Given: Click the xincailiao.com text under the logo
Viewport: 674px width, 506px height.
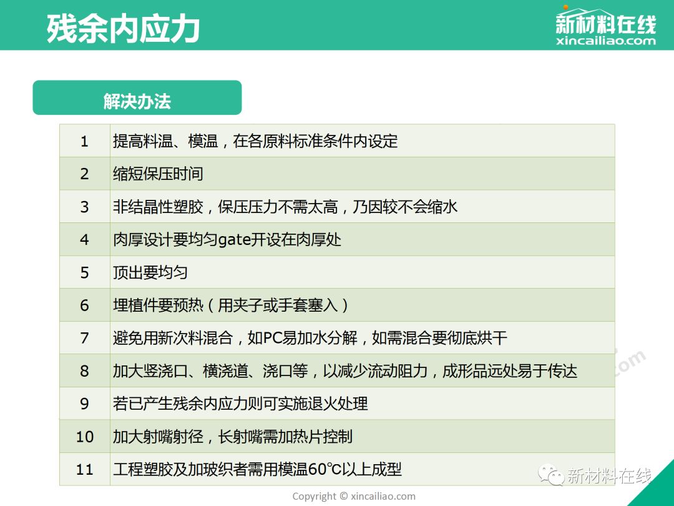Looking at the screenshot, I should tap(605, 41).
